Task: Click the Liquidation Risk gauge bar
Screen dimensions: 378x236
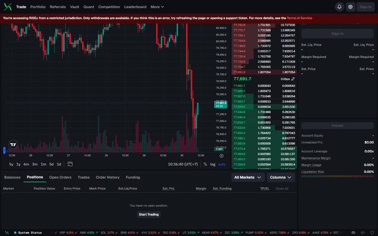Action: [337, 176]
